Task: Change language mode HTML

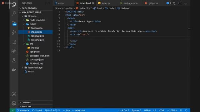Action: coord(162,110)
